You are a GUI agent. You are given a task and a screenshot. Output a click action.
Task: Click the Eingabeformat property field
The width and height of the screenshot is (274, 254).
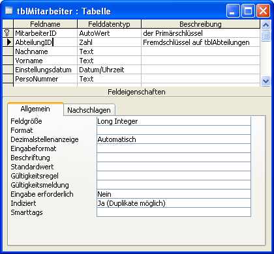click(174, 148)
